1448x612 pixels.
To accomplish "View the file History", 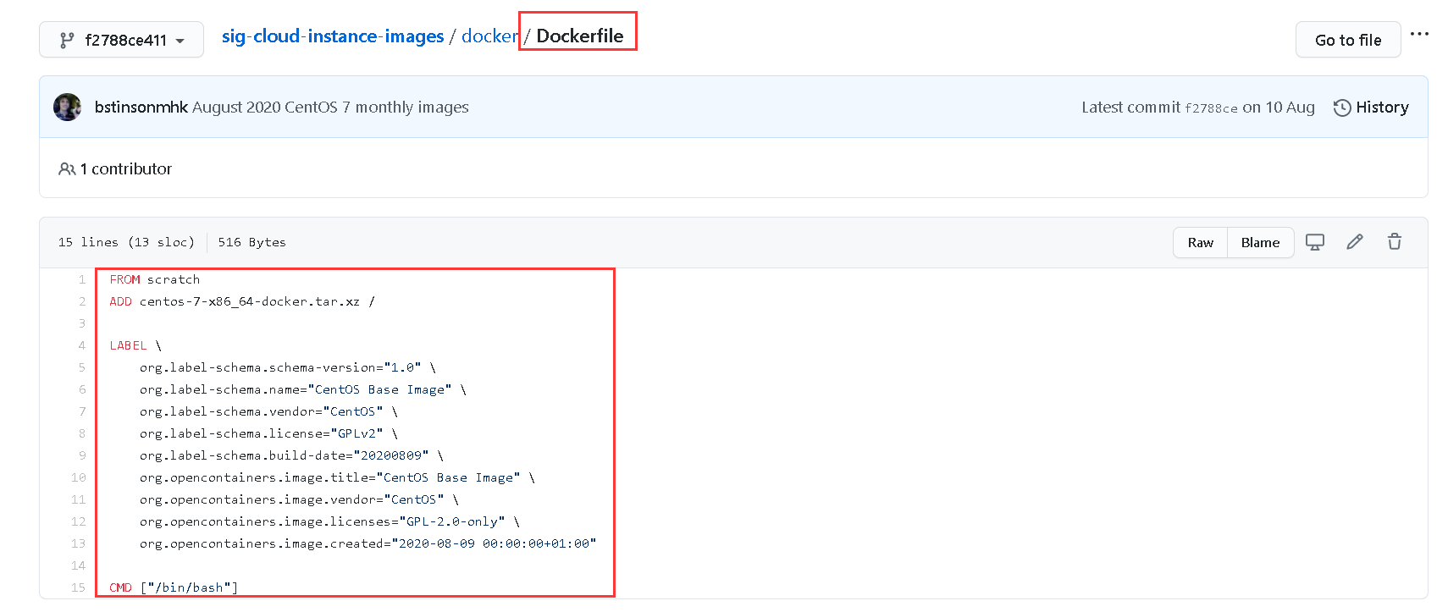I will (x=1371, y=108).
